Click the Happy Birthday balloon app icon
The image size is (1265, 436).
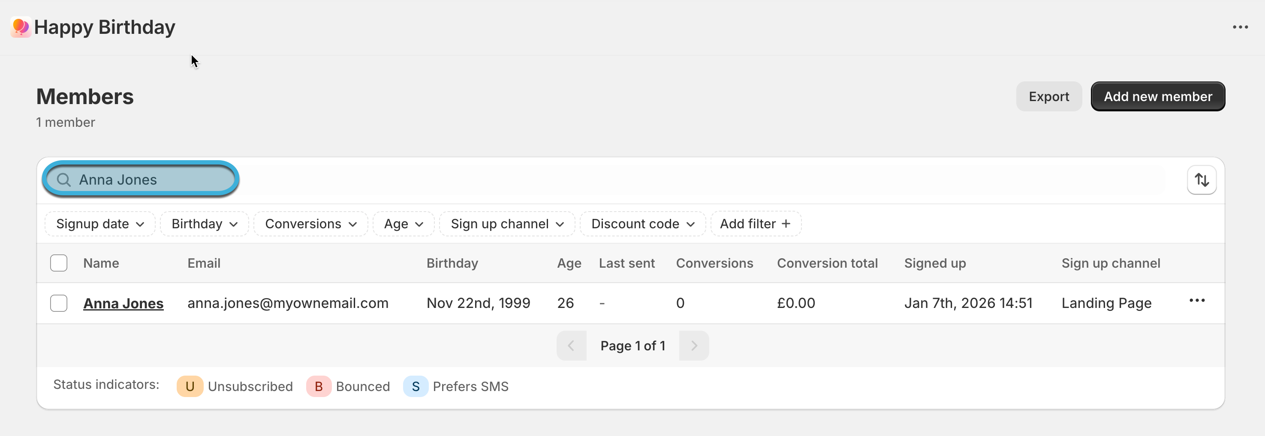point(21,27)
